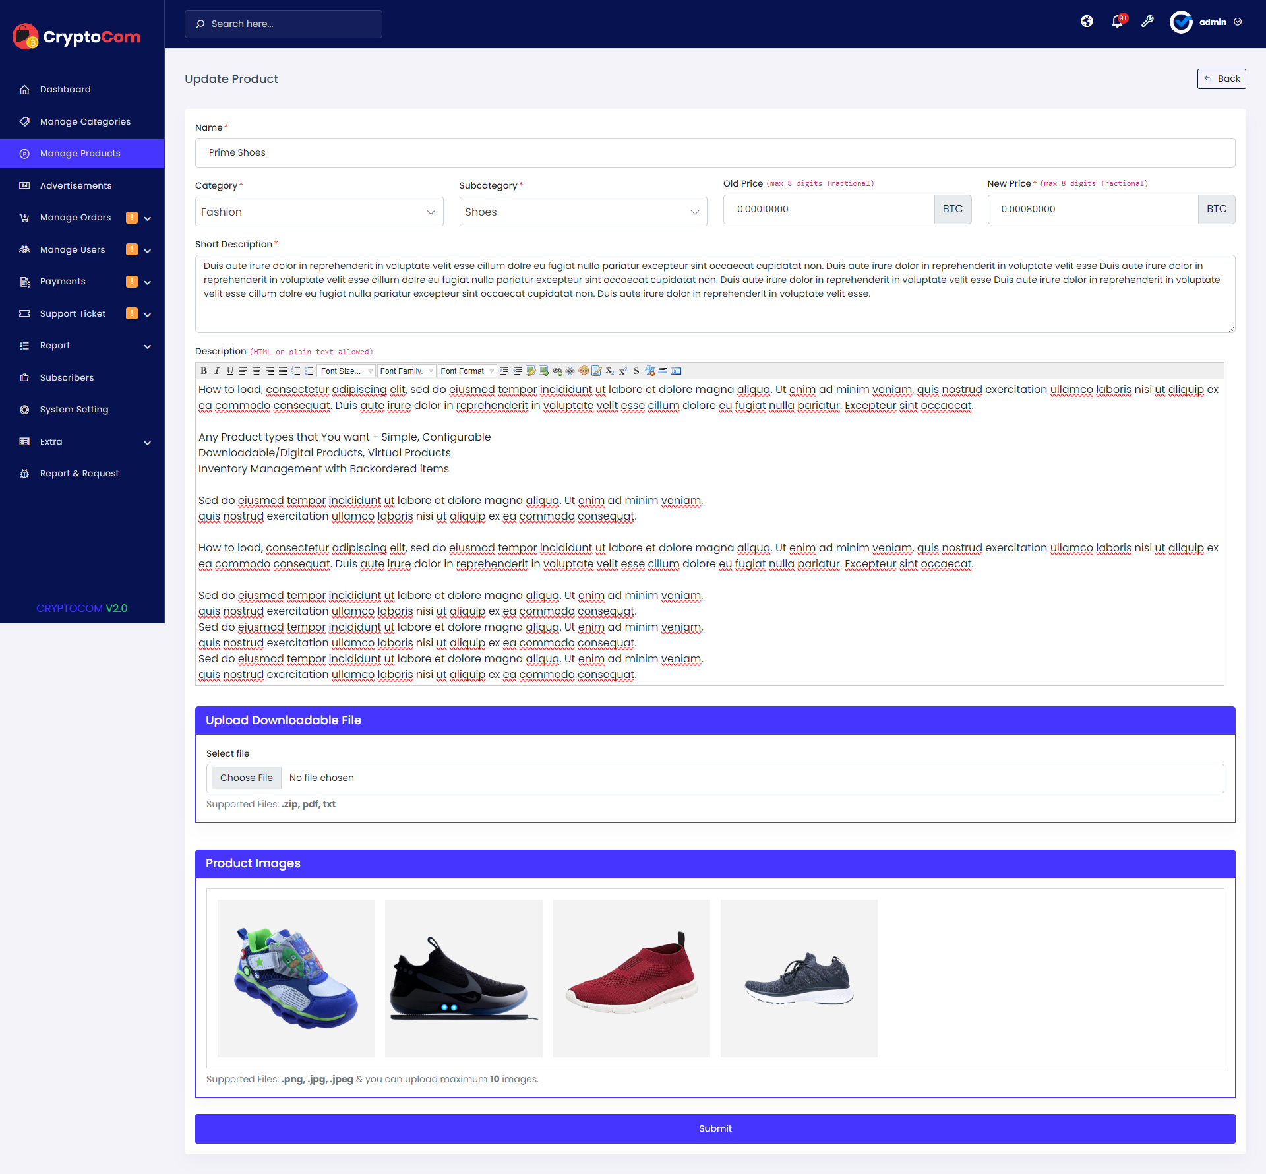The height and width of the screenshot is (1174, 1266).
Task: Open the Font Size dropdown
Action: pos(346,371)
